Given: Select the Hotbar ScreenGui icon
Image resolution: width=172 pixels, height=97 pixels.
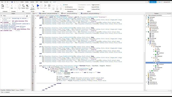Looking at the screenshot, I should tap(150, 41).
